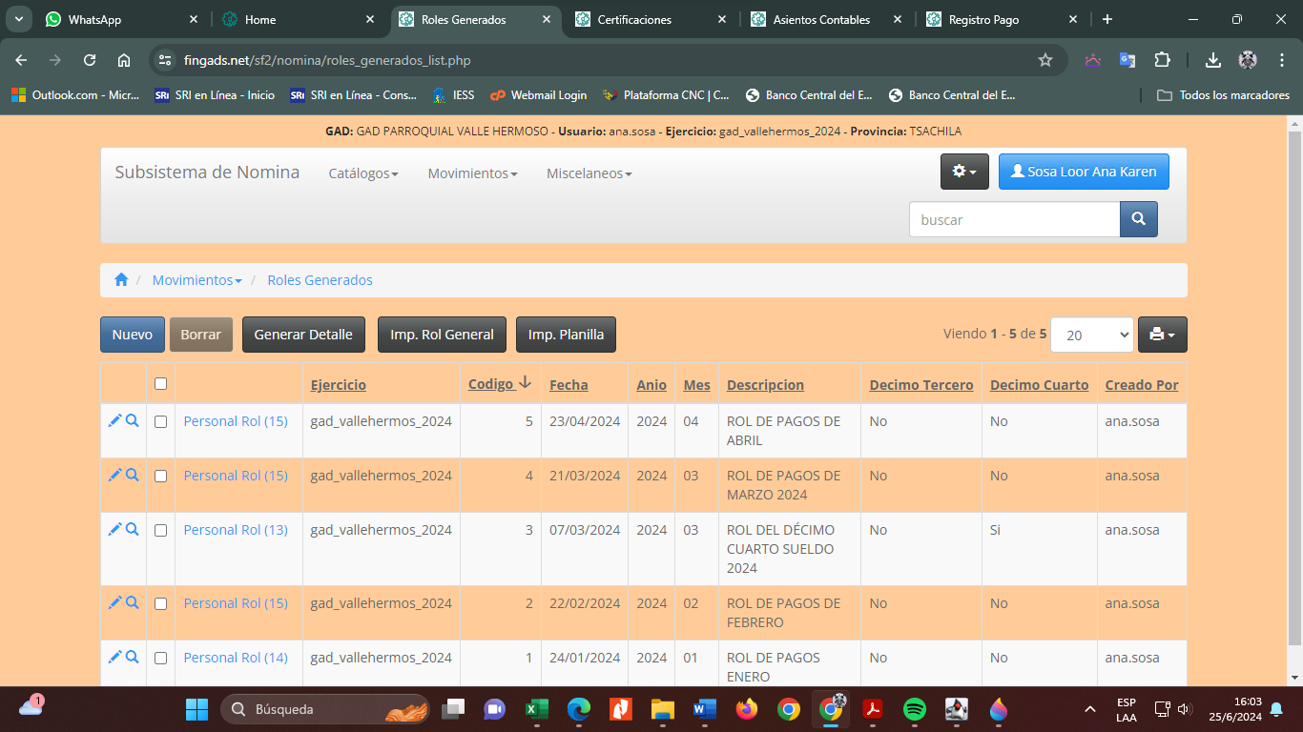This screenshot has height=732, width=1303.
Task: Click the pencil edit icon for ROL DE PAGOS DE ABRIL
Action: 114,420
